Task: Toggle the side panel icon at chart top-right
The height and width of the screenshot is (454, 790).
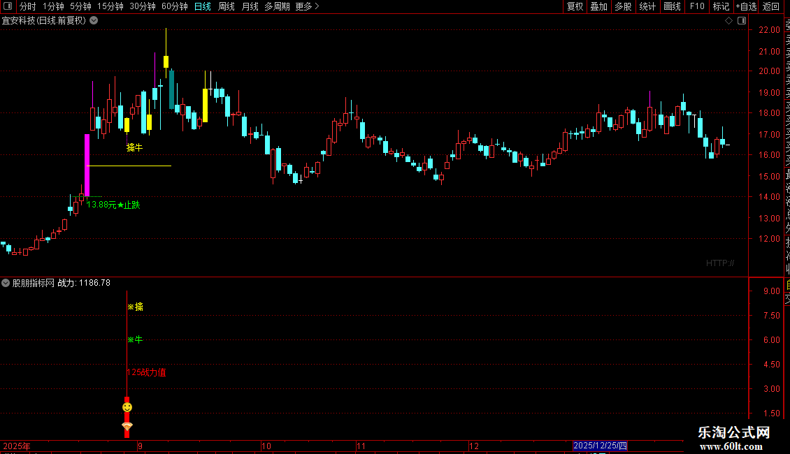Action: coord(742,21)
